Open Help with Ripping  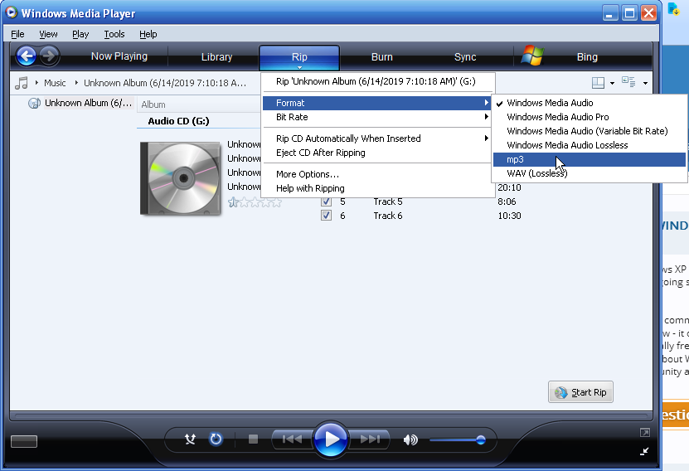[x=377, y=188]
